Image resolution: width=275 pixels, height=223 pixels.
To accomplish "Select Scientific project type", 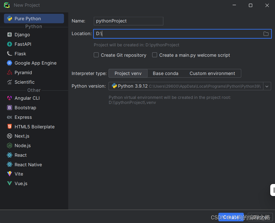I will pos(34,82).
